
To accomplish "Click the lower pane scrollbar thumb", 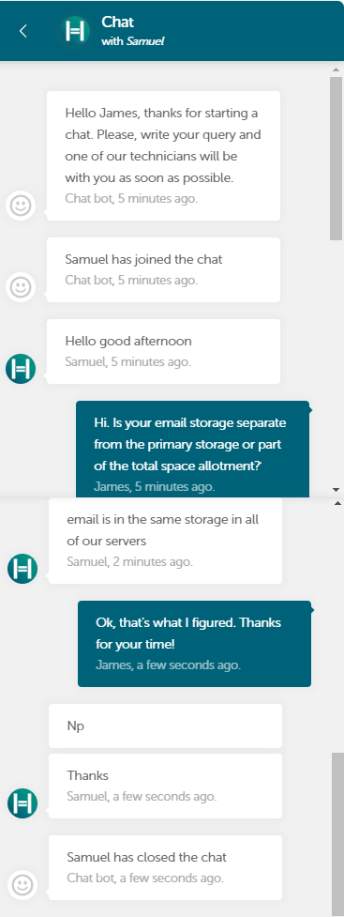I will coord(337,834).
